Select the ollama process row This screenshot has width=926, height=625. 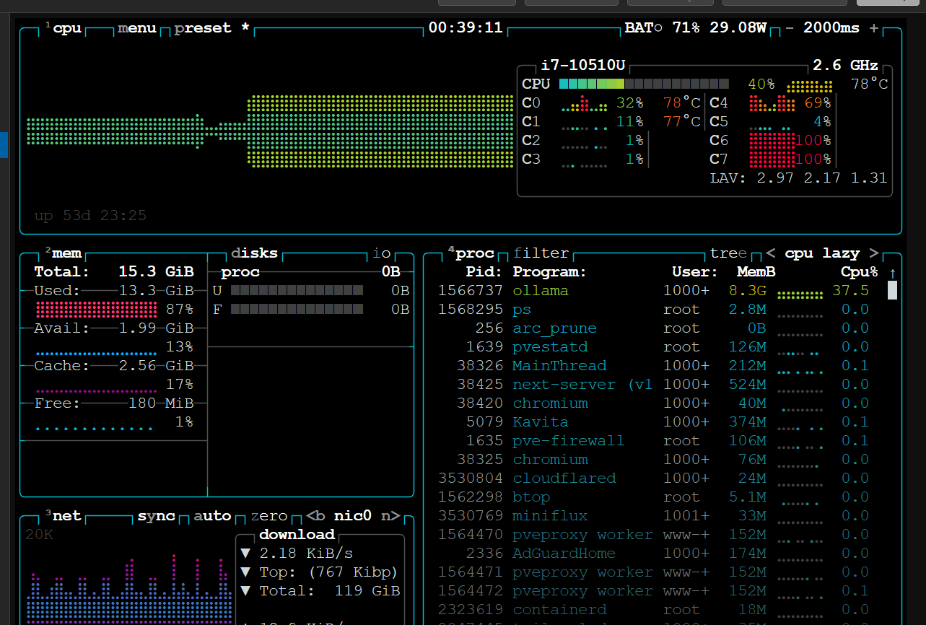(x=541, y=291)
